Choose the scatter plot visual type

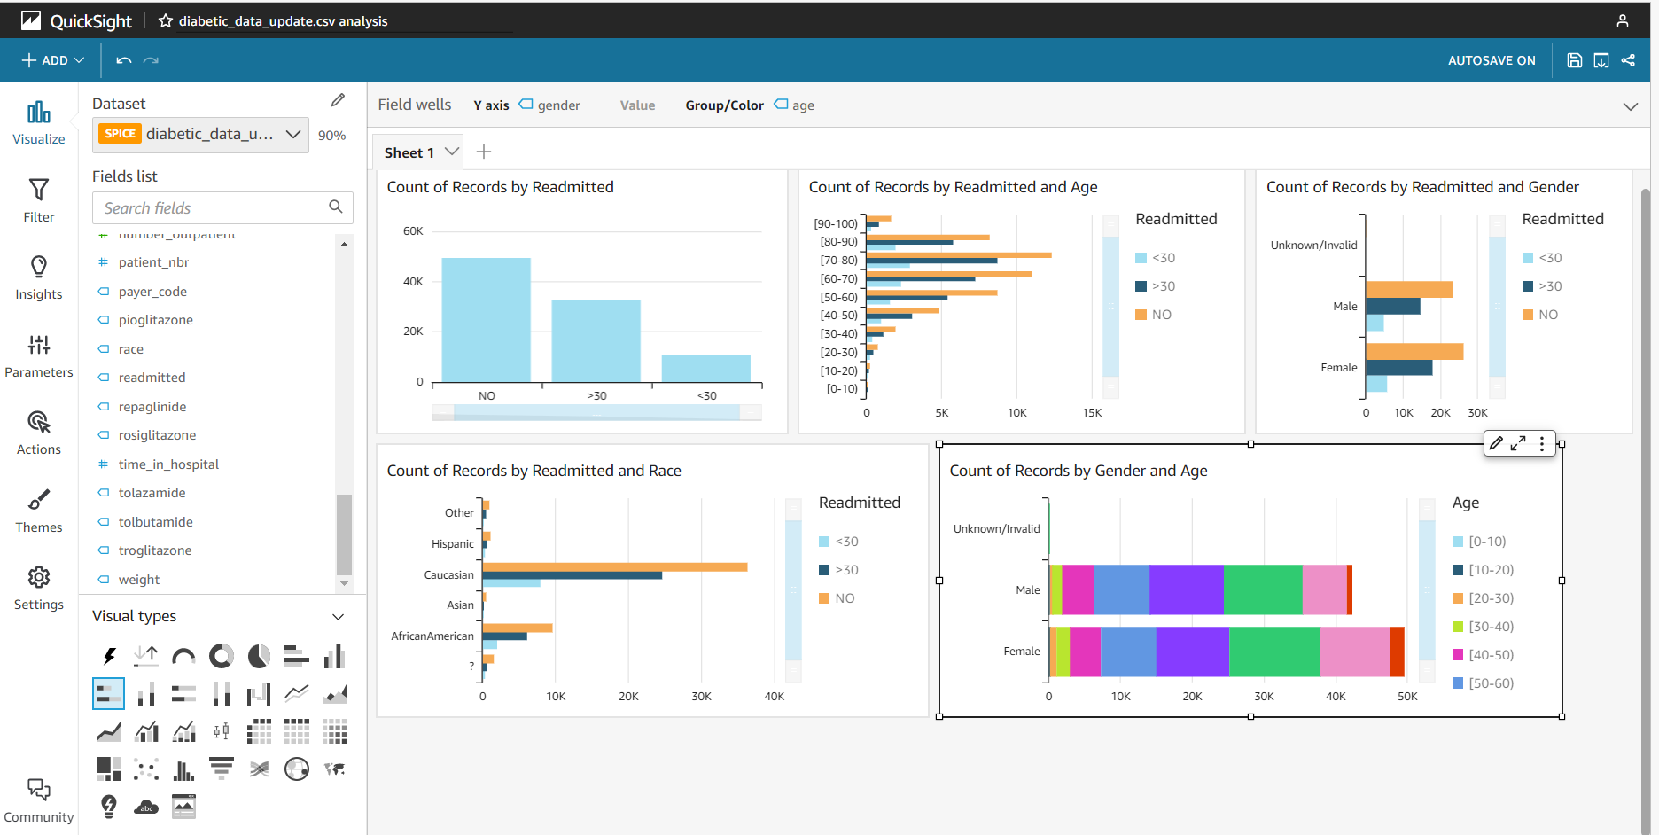[x=146, y=769]
